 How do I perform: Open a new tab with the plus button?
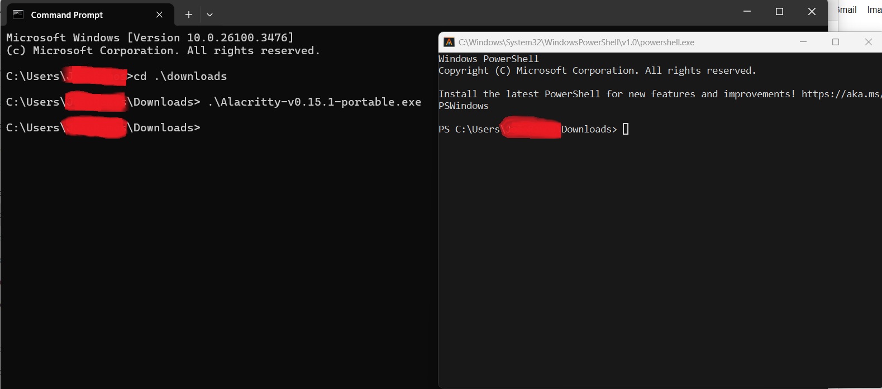point(188,15)
